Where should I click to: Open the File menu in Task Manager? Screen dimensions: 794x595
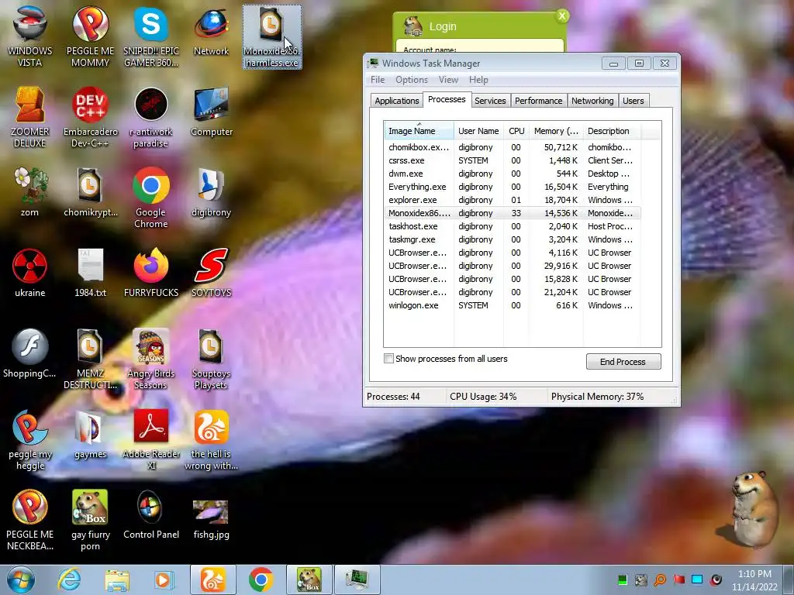pyautogui.click(x=378, y=80)
